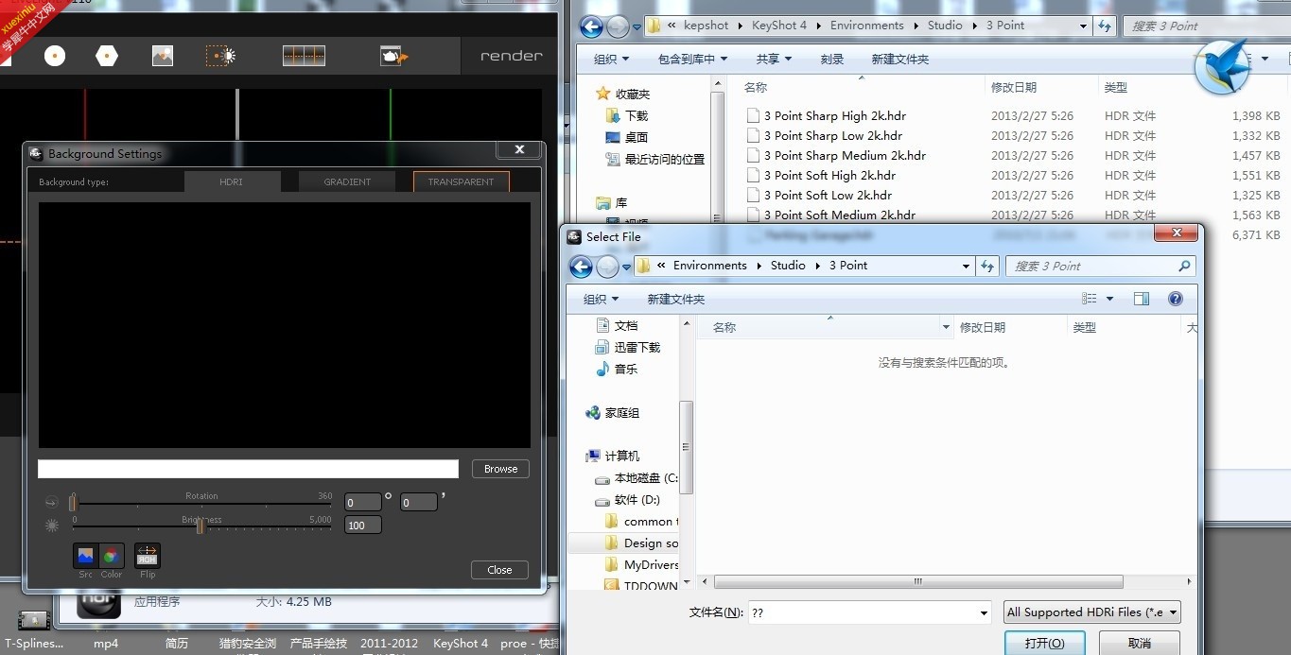The height and width of the screenshot is (655, 1291).
Task: Click the rotation arrow icon beside Rotation slider
Action: coord(51,502)
